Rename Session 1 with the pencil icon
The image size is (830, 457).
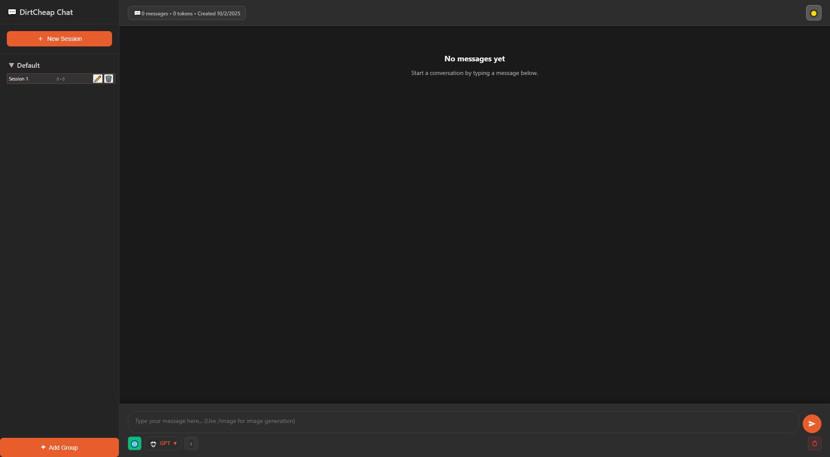pos(98,79)
